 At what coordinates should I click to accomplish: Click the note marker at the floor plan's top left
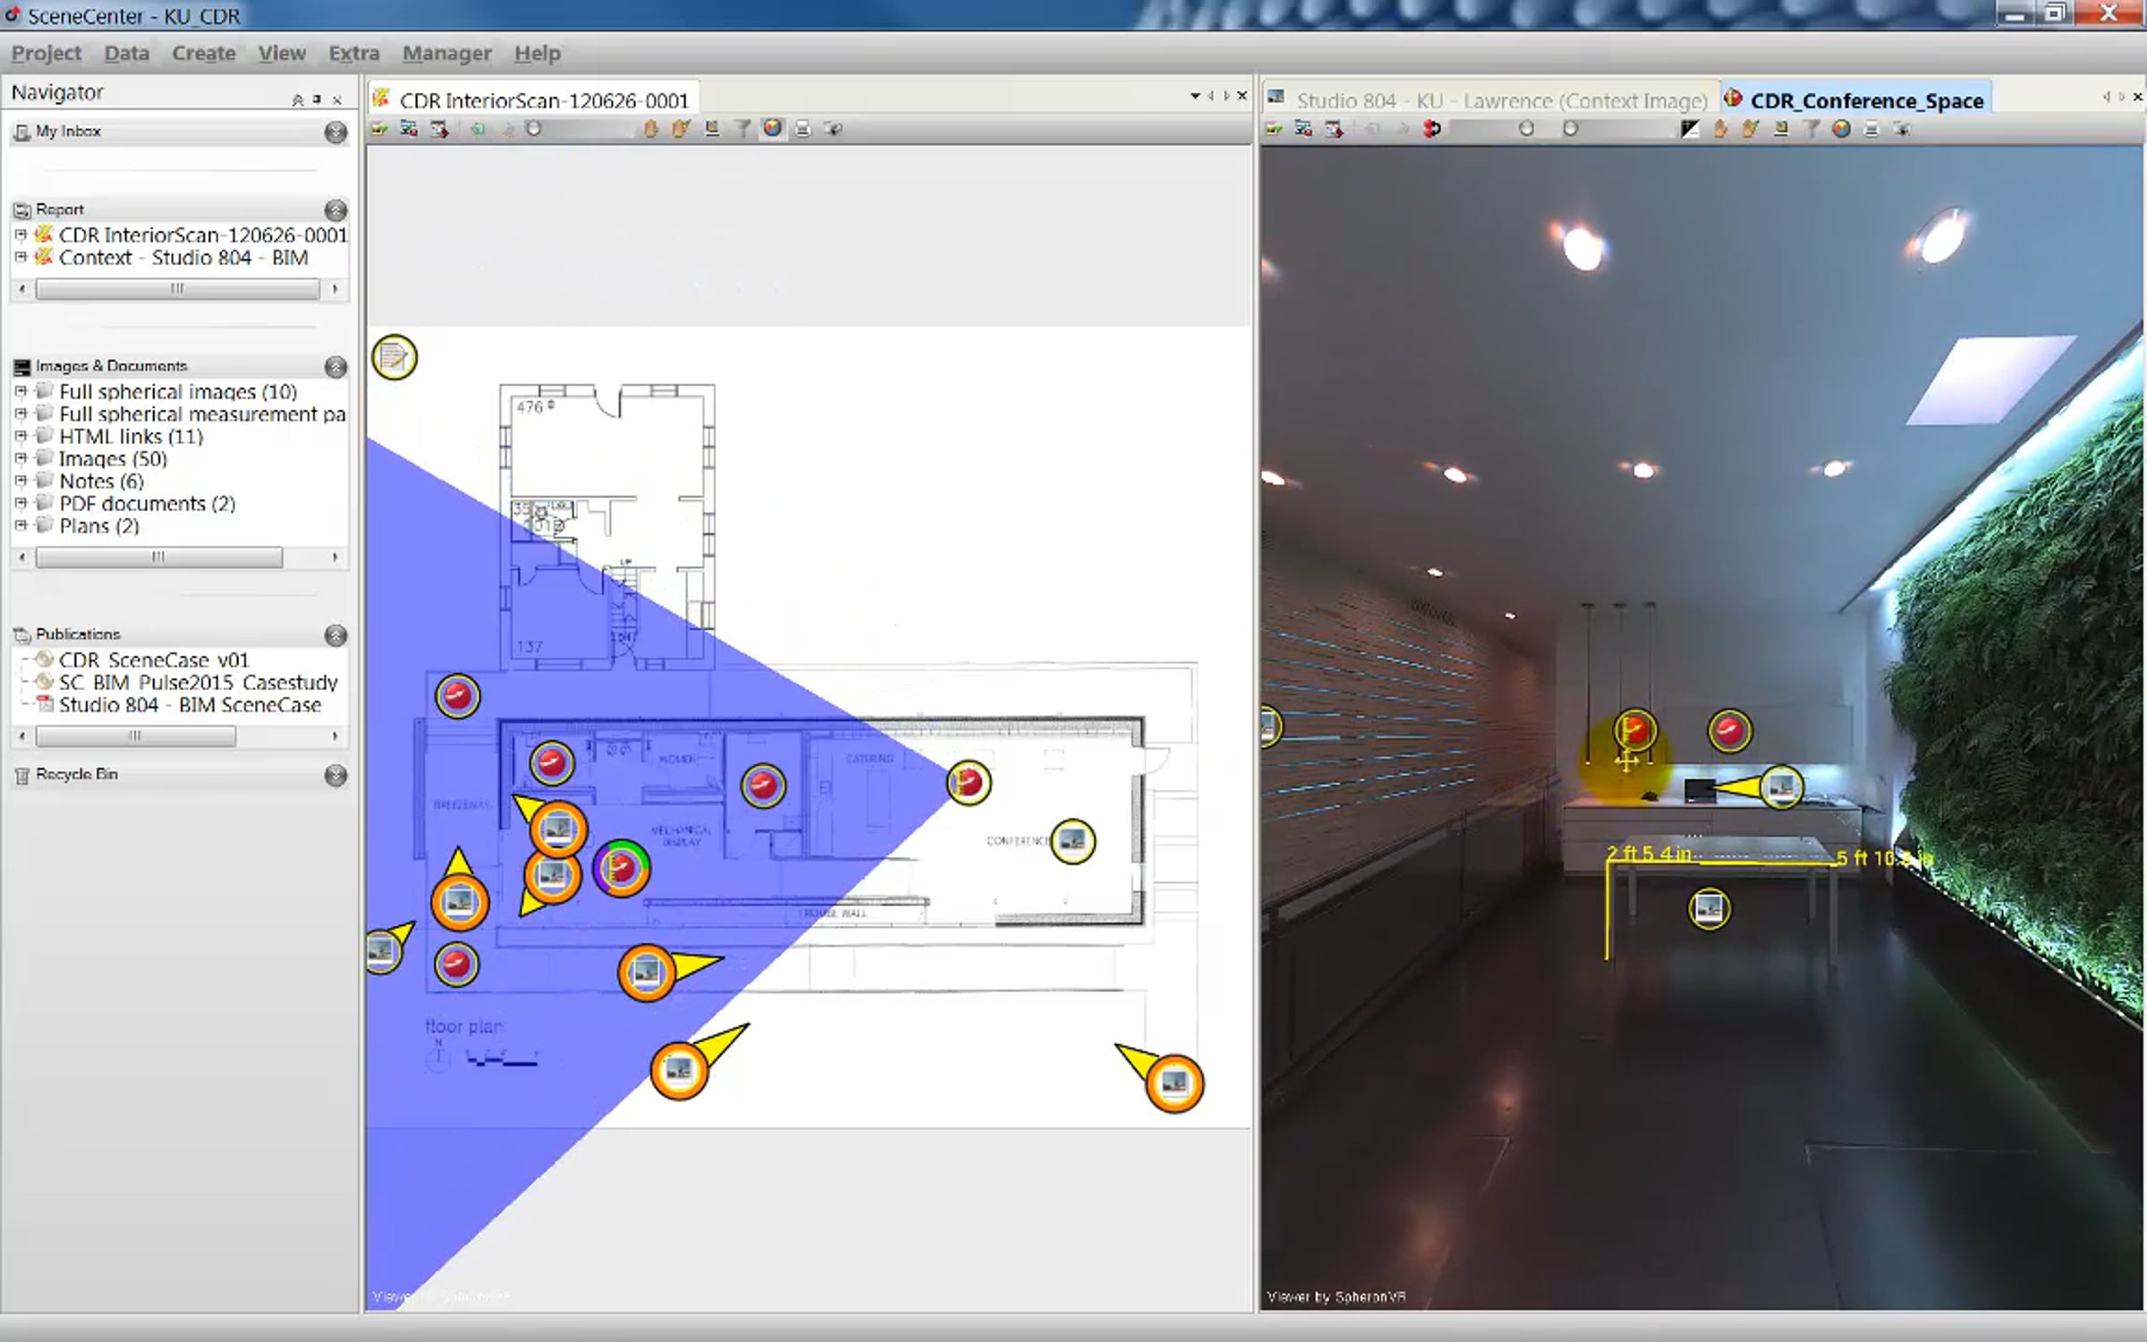395,358
